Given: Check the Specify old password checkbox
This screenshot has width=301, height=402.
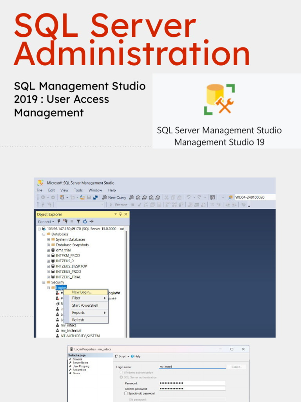Looking at the screenshot, I should [x=126, y=393].
